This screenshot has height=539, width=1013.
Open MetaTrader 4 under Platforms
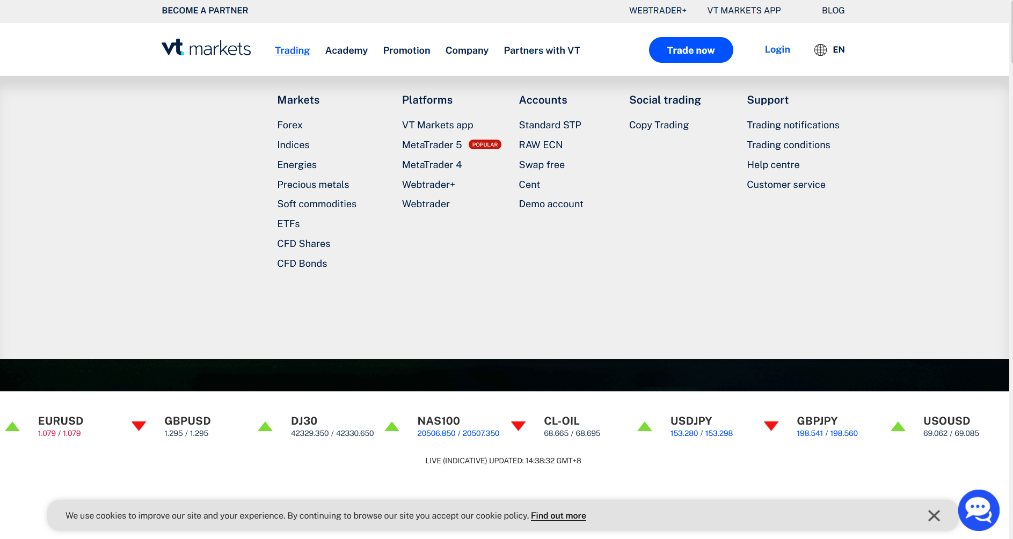coord(432,165)
